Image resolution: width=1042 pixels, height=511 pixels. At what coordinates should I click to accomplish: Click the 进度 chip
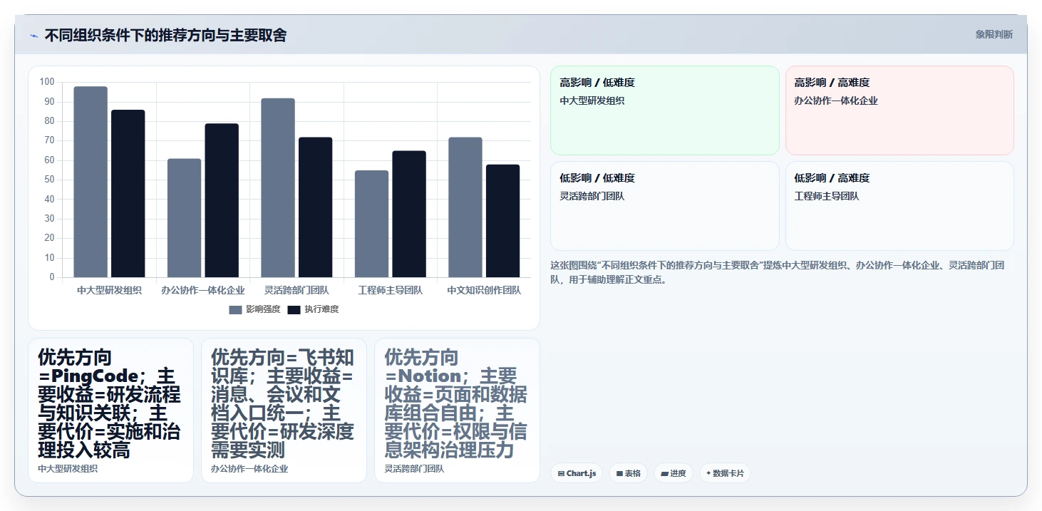pyautogui.click(x=673, y=473)
